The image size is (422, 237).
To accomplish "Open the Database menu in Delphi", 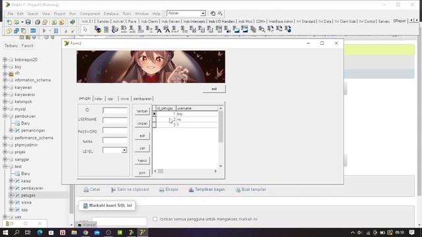I will pos(111,14).
